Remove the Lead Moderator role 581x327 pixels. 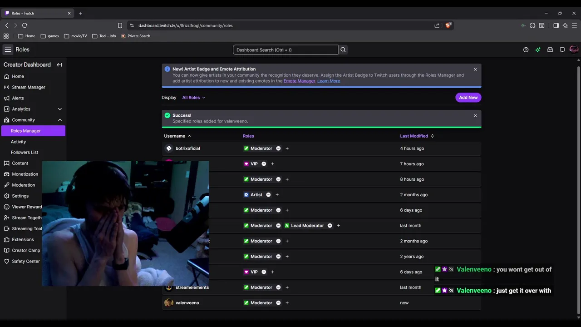(330, 226)
